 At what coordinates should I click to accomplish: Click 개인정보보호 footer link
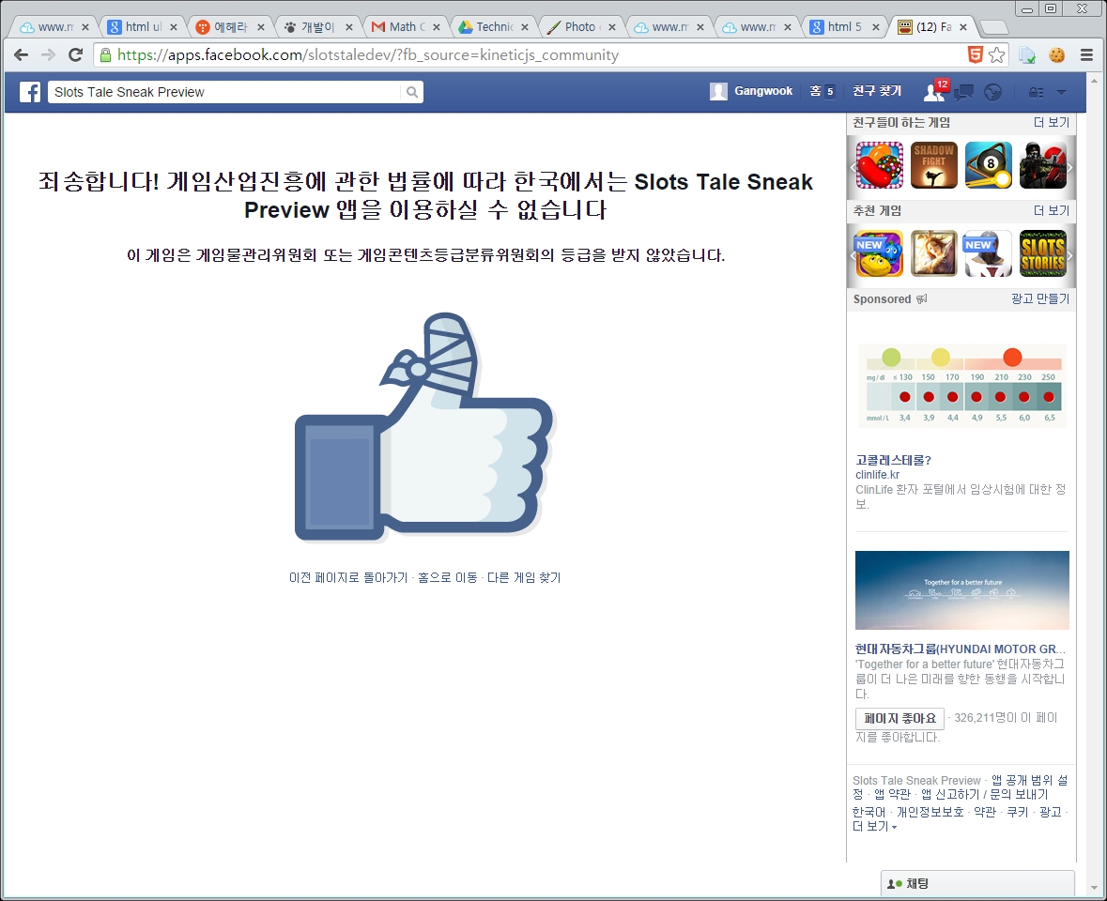tap(930, 812)
